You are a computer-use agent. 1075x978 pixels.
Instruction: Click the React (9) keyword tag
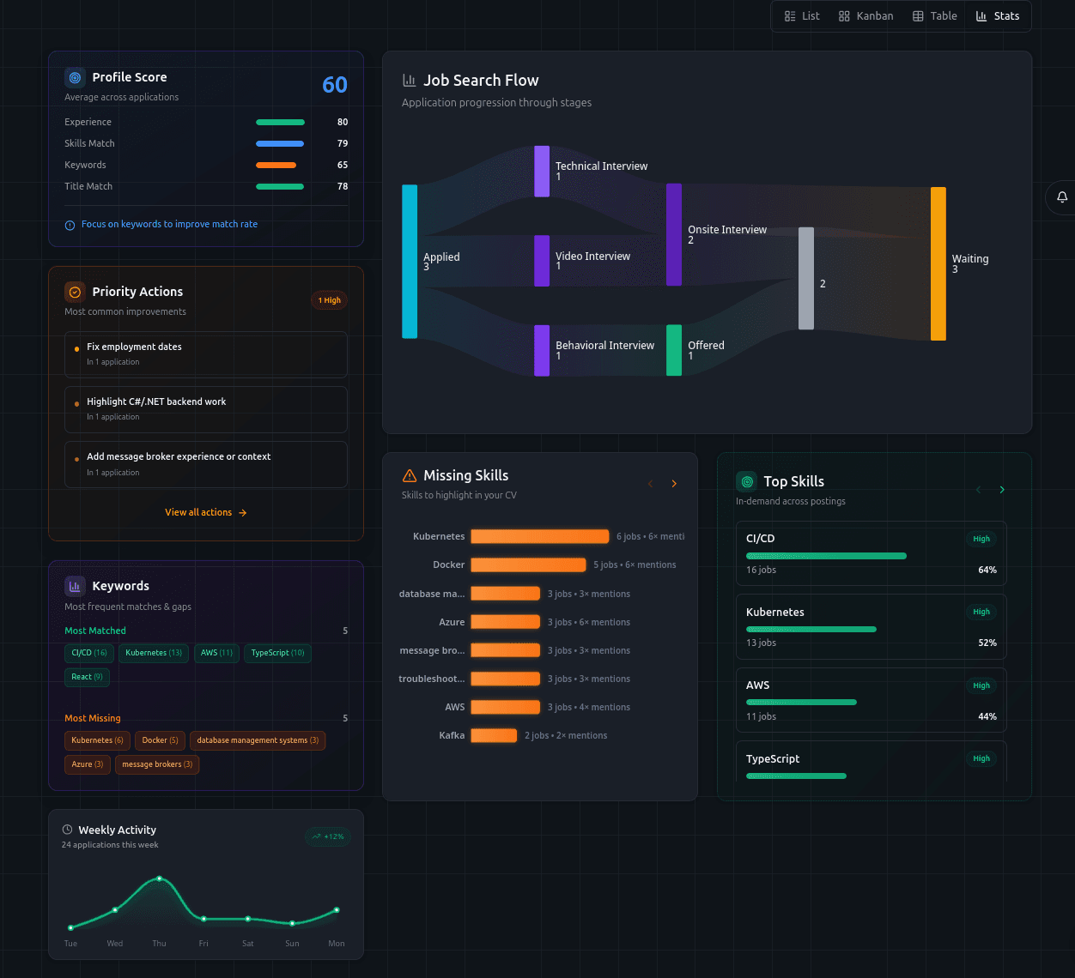[87, 677]
